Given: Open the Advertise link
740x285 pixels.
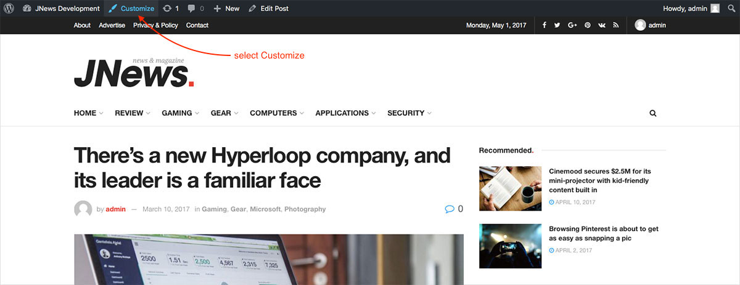Looking at the screenshot, I should (x=112, y=25).
